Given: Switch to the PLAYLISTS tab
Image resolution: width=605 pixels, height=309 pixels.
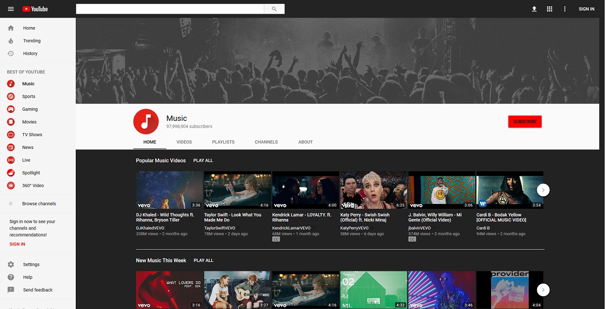Looking at the screenshot, I should tap(224, 142).
